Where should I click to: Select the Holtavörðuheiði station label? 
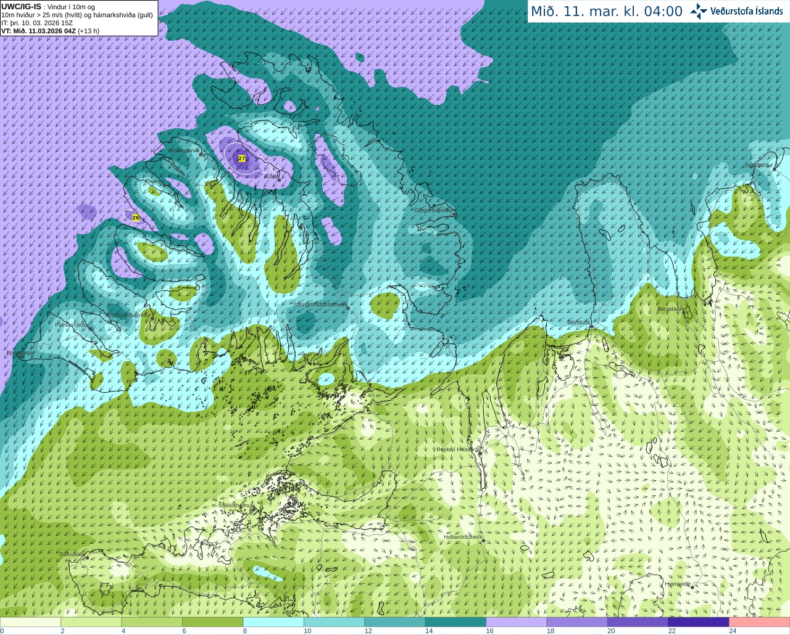point(462,537)
